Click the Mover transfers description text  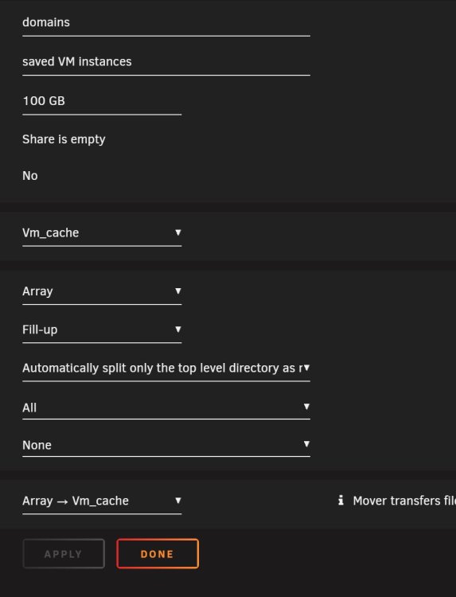pyautogui.click(x=404, y=501)
